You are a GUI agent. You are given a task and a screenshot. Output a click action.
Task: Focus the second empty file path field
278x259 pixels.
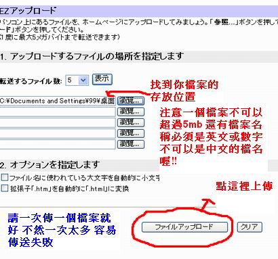pos(58,112)
